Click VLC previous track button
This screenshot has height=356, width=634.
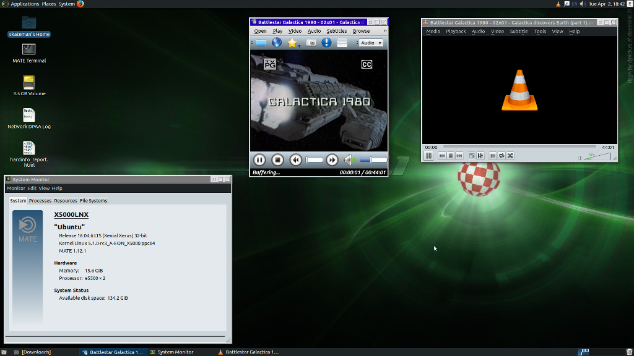(442, 156)
